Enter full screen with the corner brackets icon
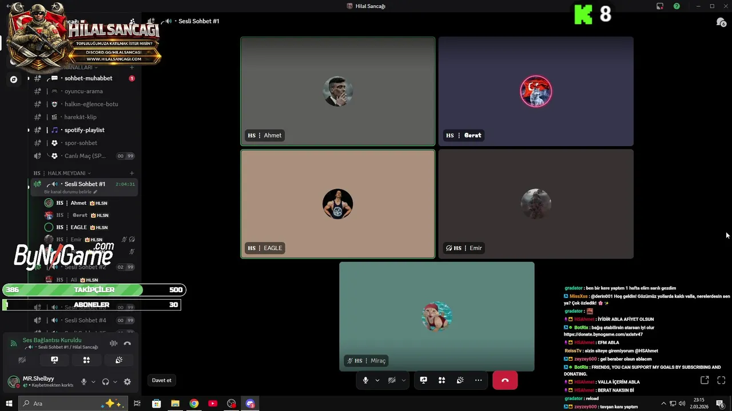Viewport: 732px width, 411px height. click(721, 380)
